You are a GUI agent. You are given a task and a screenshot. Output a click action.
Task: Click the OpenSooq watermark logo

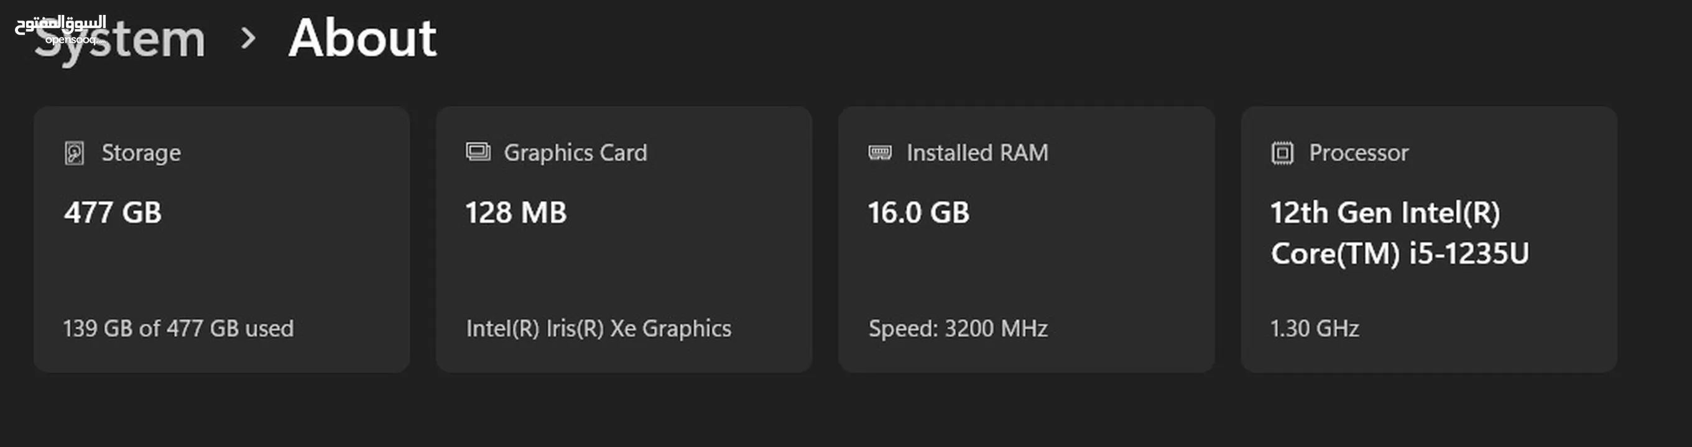coord(60,30)
